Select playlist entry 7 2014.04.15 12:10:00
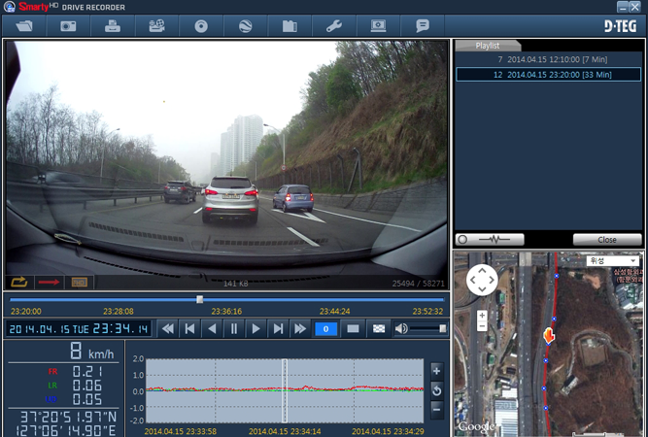Viewport: 648px width, 437px height. (548, 59)
